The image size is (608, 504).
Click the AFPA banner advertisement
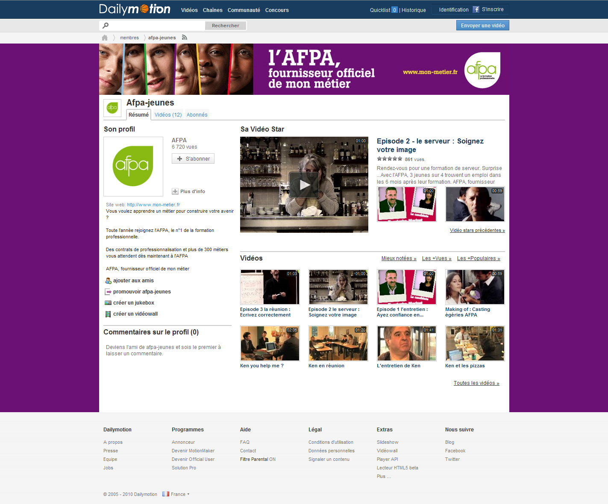[x=304, y=69]
